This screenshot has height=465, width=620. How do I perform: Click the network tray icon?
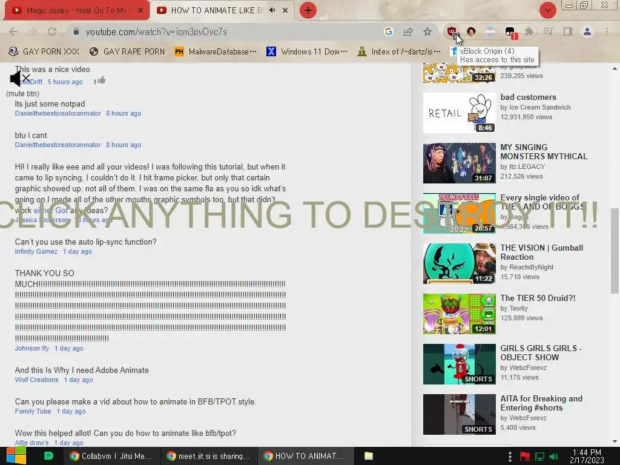539,457
